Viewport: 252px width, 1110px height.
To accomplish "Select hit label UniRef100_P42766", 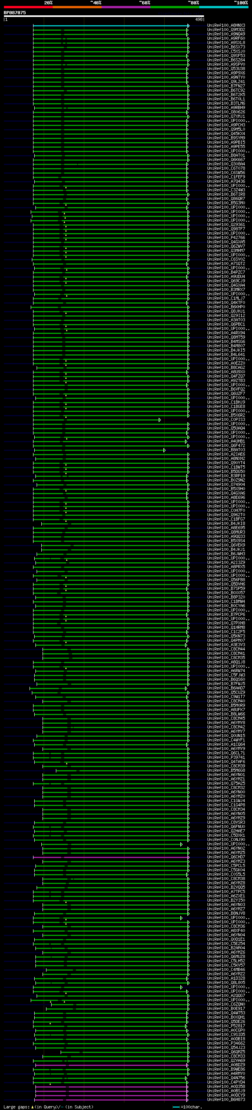I will 226,238.
